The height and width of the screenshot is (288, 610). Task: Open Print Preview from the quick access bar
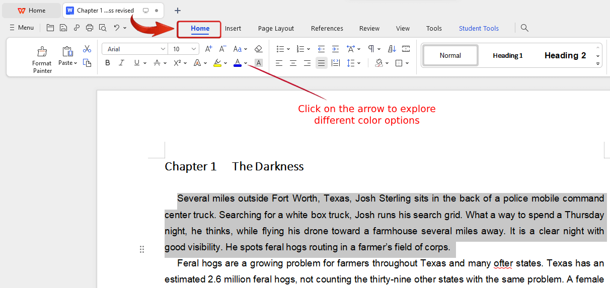pos(103,28)
